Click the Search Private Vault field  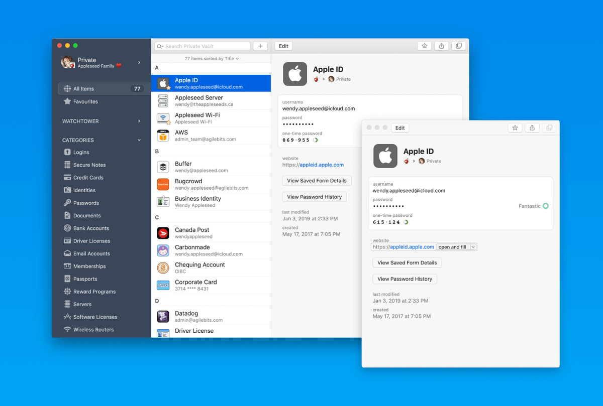(202, 46)
